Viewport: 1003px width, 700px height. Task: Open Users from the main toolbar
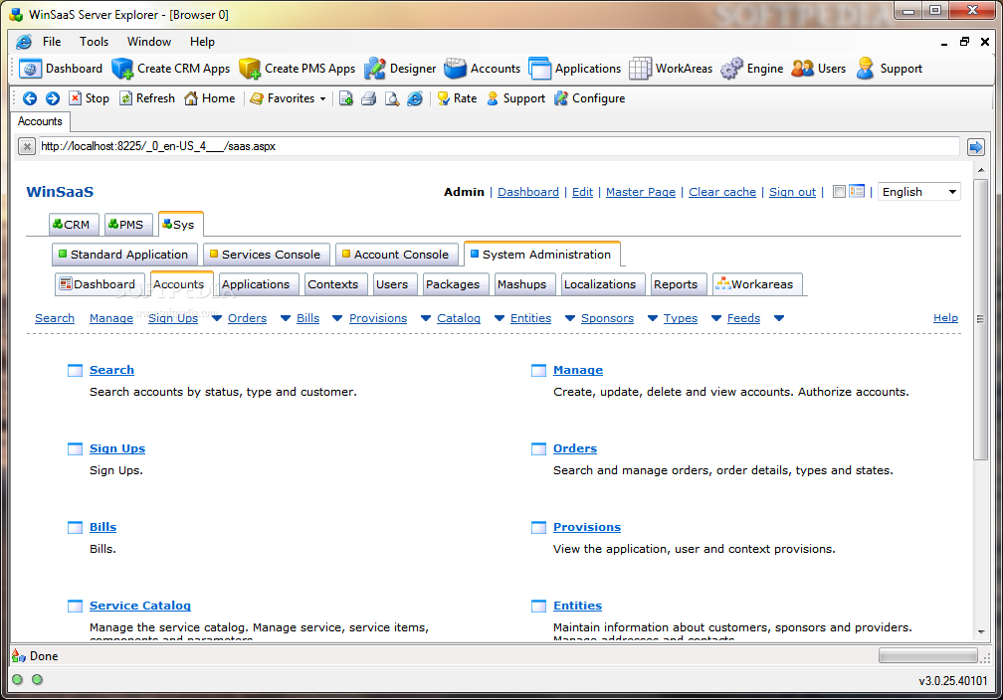click(818, 69)
